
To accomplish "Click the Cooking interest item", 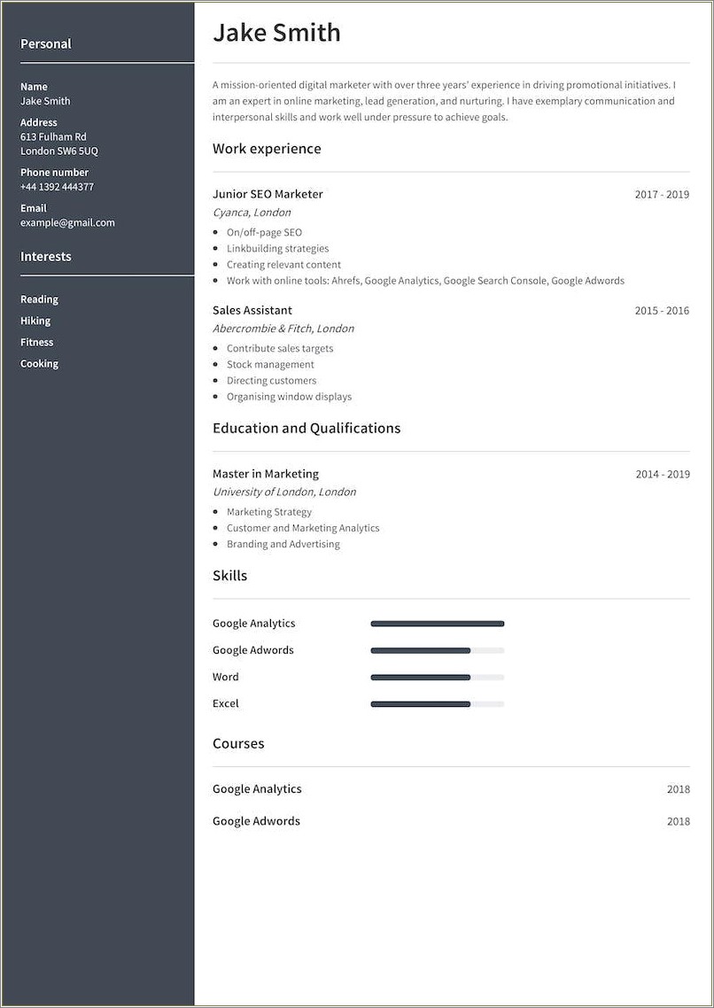I will pyautogui.click(x=39, y=363).
